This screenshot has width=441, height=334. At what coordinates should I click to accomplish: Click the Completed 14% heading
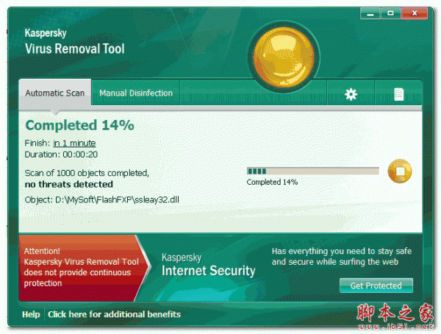tap(79, 125)
